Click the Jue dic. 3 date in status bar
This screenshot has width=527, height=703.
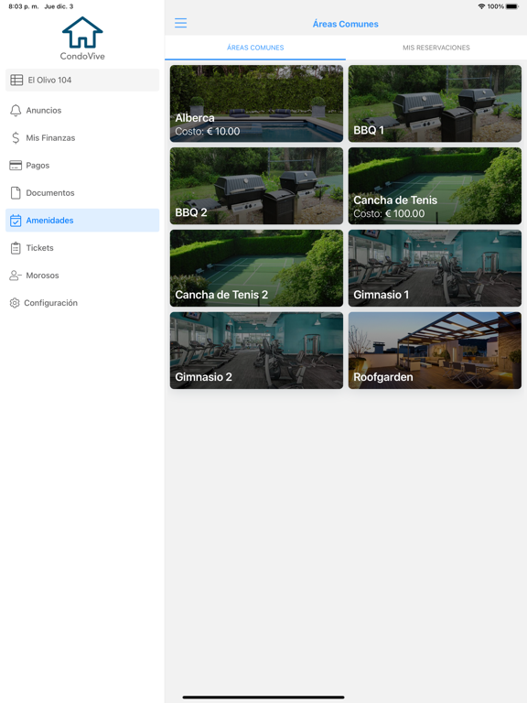coord(59,6)
